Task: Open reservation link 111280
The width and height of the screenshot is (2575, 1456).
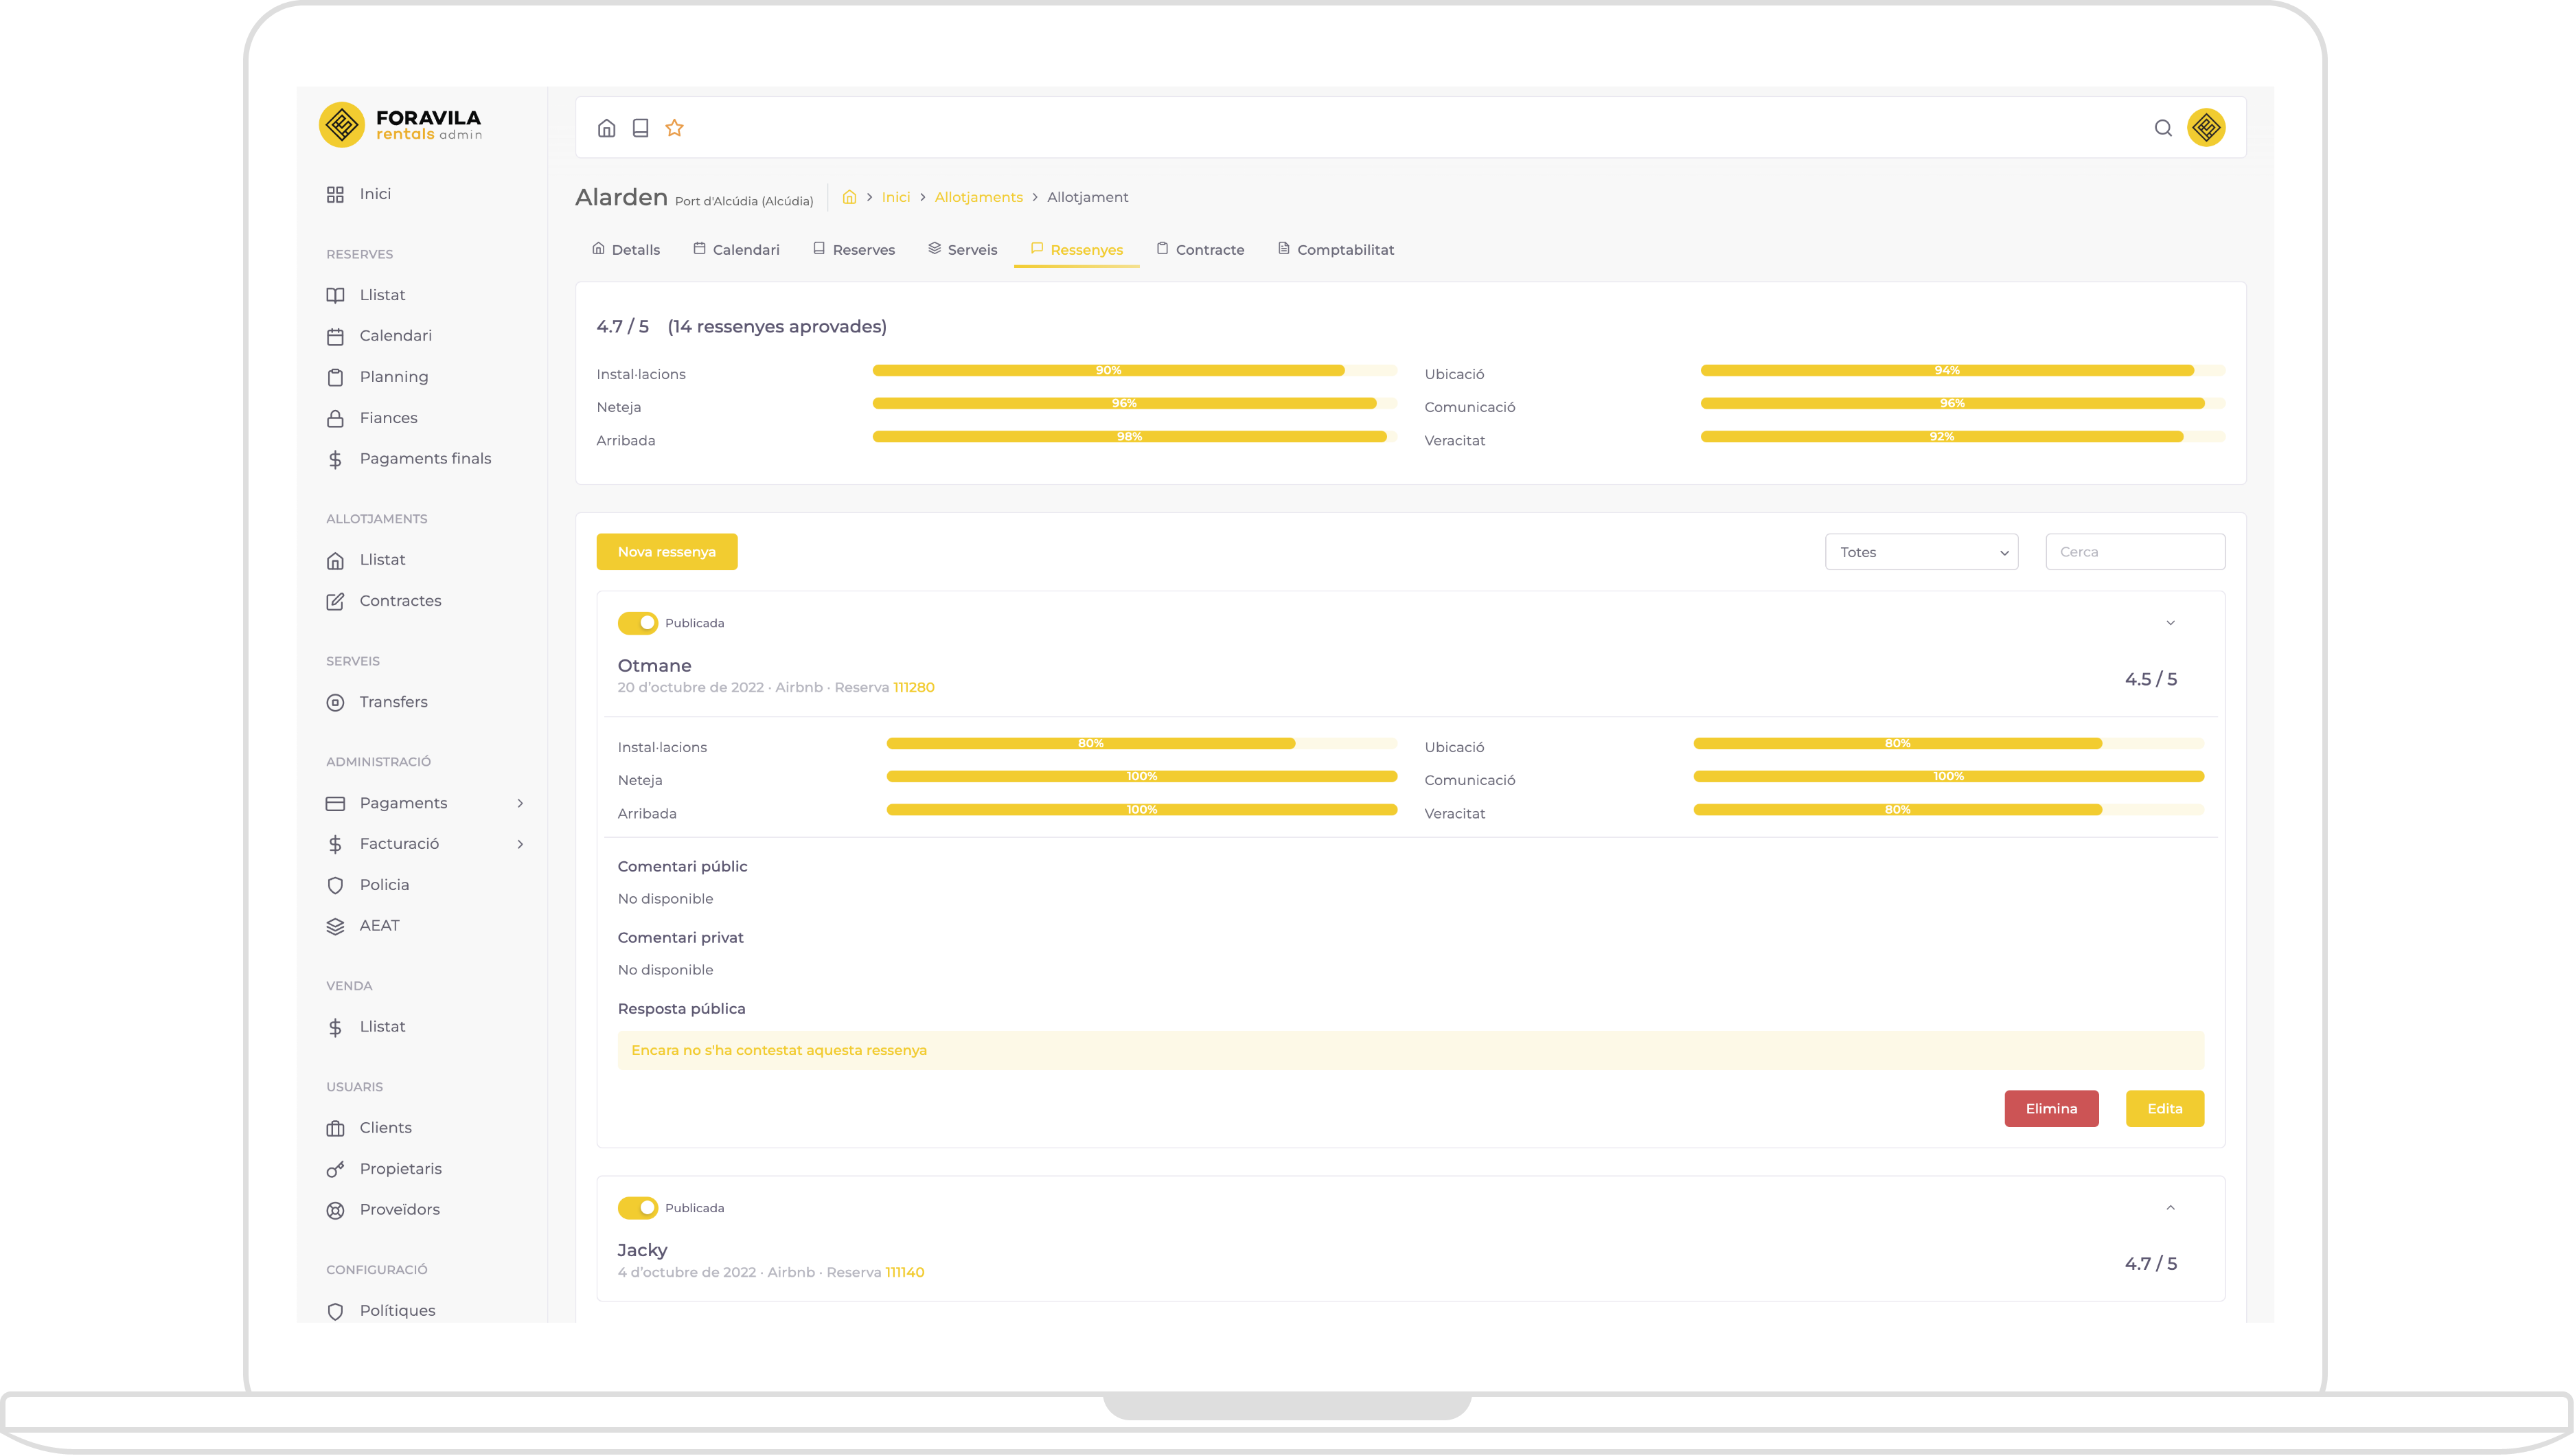Action: tap(914, 688)
